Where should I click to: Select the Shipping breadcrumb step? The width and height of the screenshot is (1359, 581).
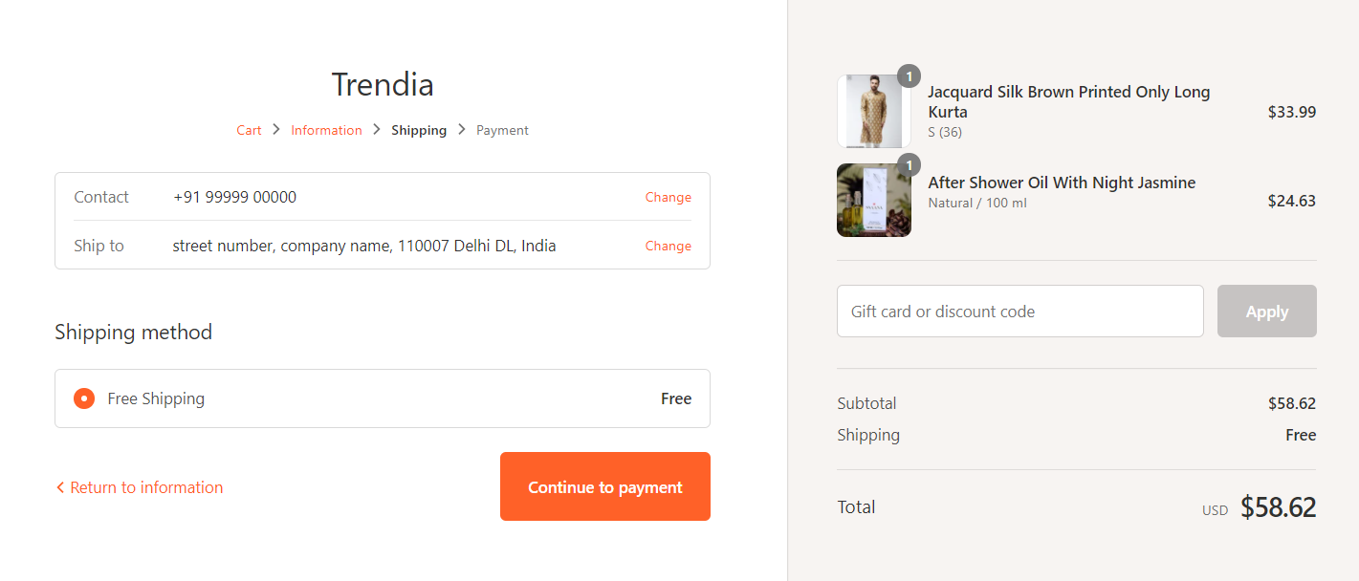(419, 130)
